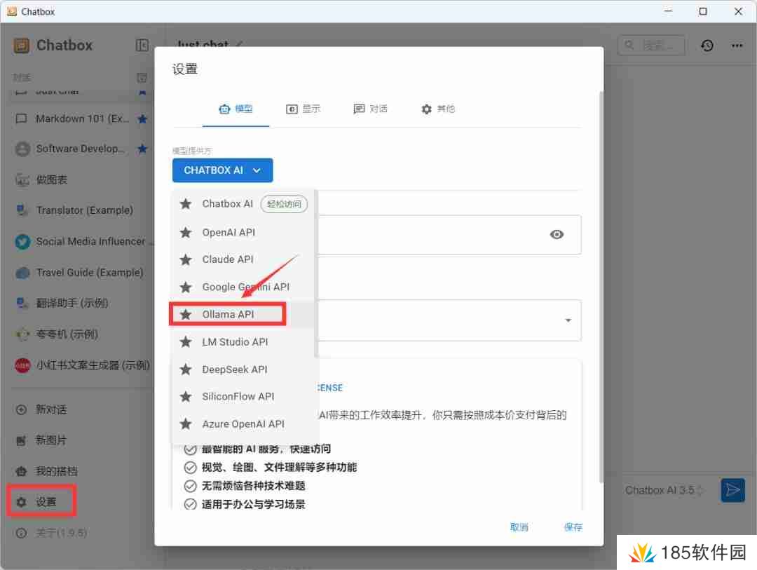The height and width of the screenshot is (570, 757).
Task: Switch to the 显示 settings tab
Action: click(x=304, y=109)
